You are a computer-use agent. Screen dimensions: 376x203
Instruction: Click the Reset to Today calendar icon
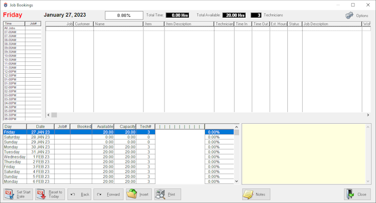click(x=41, y=194)
